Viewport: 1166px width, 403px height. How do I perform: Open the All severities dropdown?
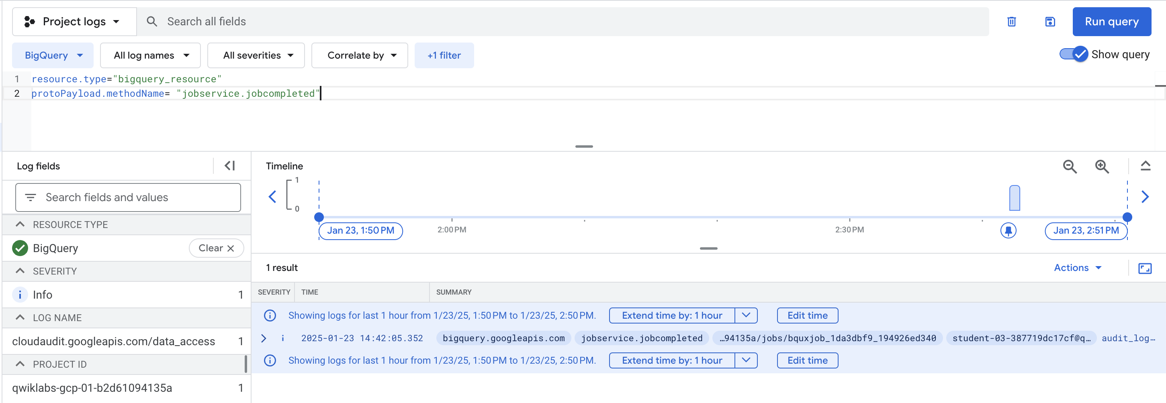(256, 55)
